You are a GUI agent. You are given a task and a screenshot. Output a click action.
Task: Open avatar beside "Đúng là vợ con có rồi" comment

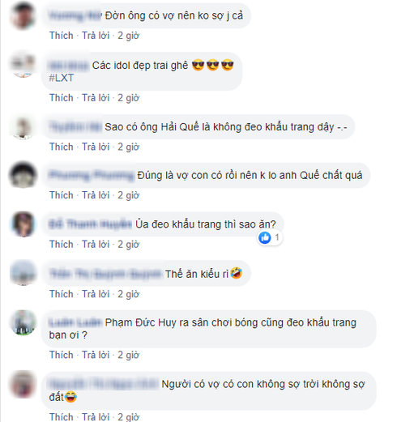pyautogui.click(x=23, y=175)
